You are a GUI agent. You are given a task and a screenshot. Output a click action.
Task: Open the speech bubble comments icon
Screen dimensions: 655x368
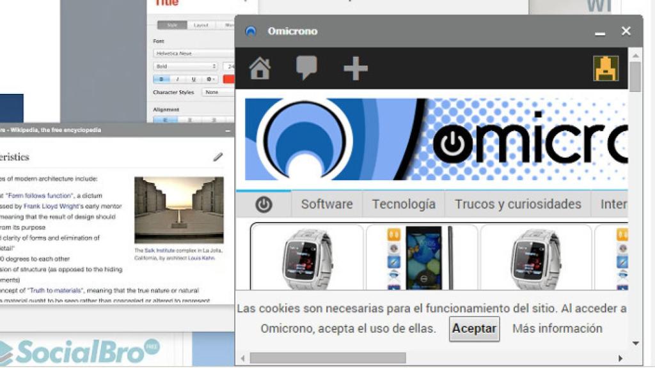[x=306, y=68]
